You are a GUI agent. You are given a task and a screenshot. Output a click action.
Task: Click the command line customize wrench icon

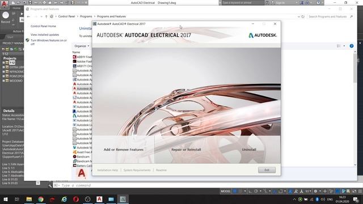point(50,185)
